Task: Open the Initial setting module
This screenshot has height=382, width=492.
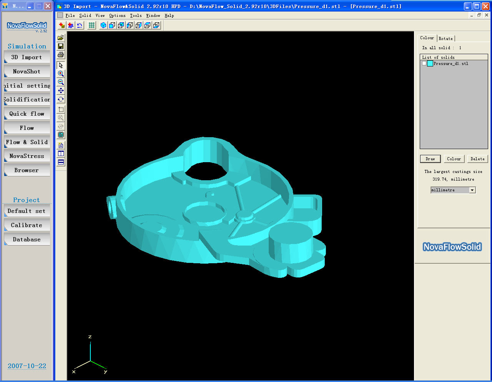Action: pyautogui.click(x=27, y=86)
